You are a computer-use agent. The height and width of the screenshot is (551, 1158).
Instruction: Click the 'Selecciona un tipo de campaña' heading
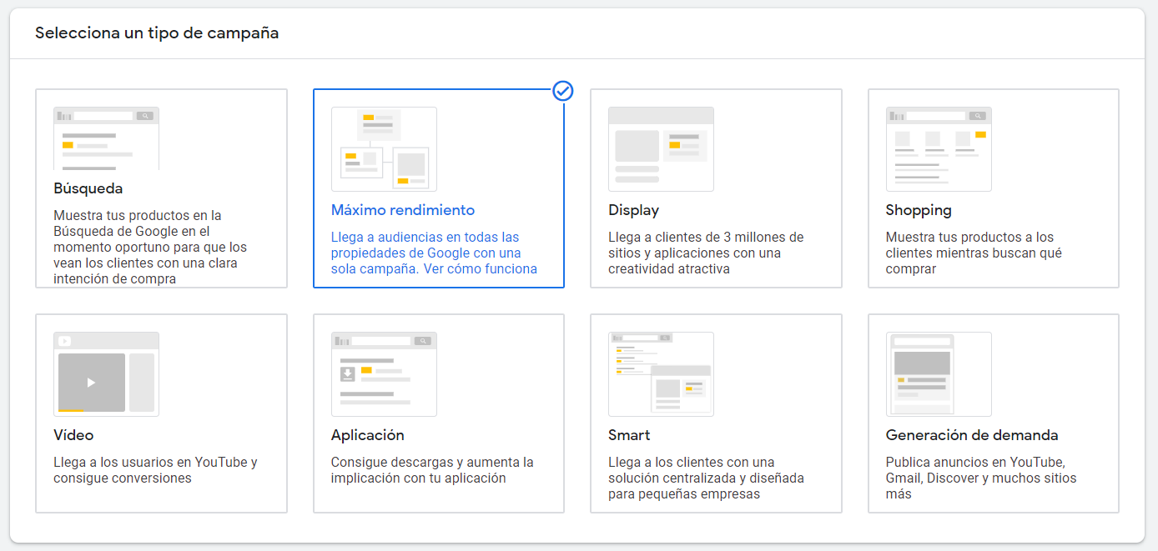[157, 33]
